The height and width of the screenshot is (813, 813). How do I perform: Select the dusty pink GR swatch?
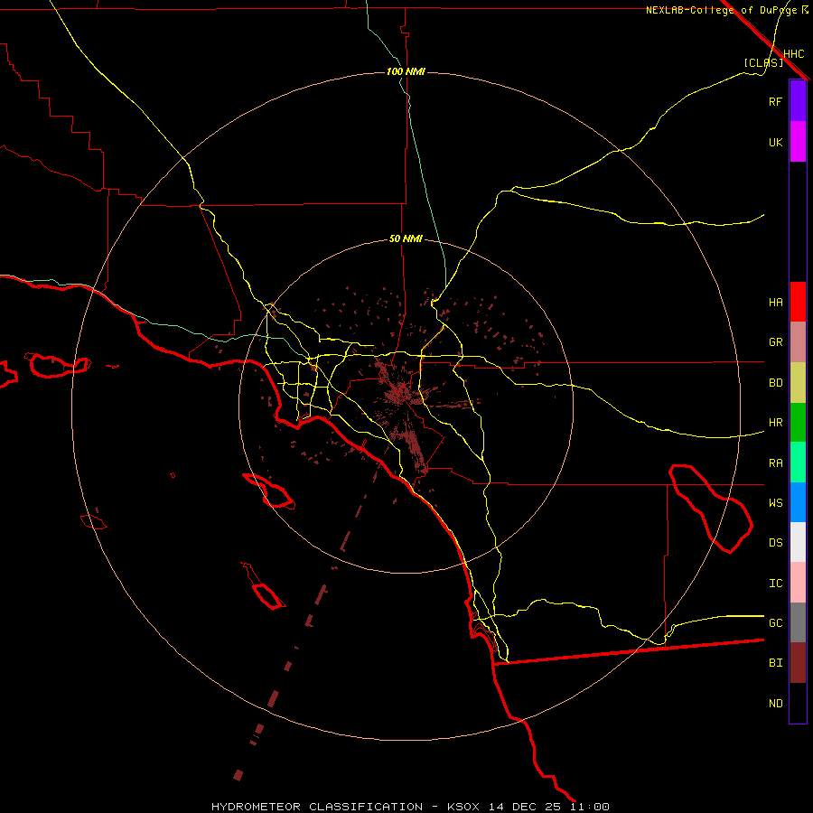click(x=798, y=341)
